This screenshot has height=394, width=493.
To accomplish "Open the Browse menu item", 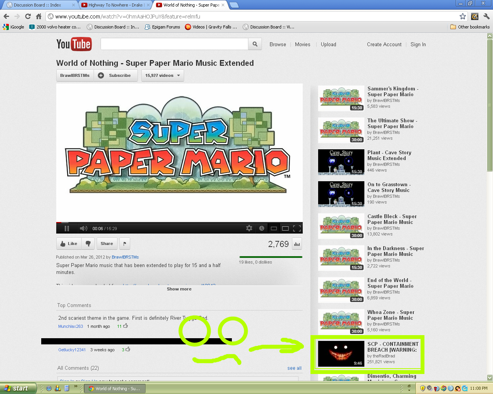I will [278, 45].
